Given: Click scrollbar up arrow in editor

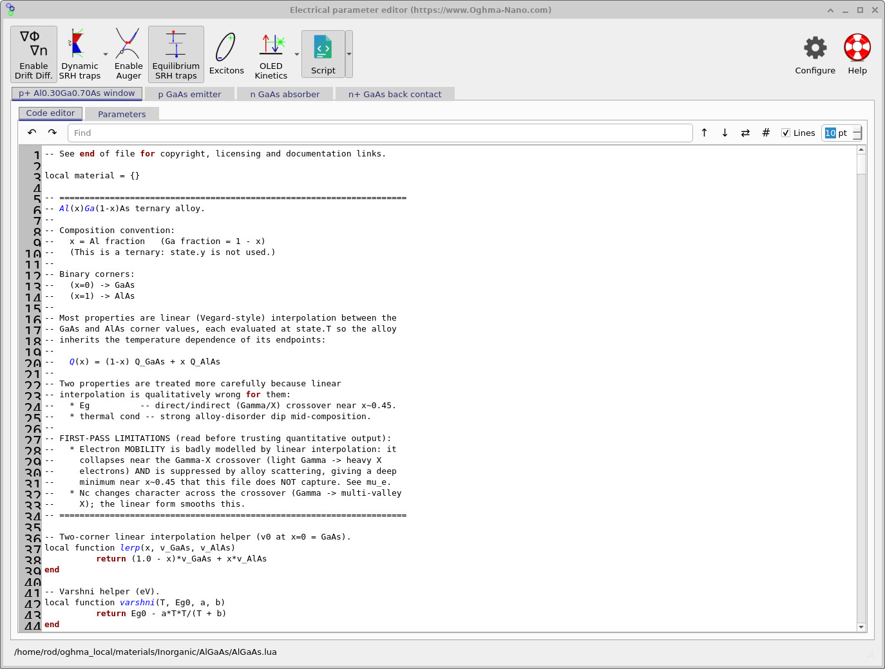Looking at the screenshot, I should click(x=861, y=150).
